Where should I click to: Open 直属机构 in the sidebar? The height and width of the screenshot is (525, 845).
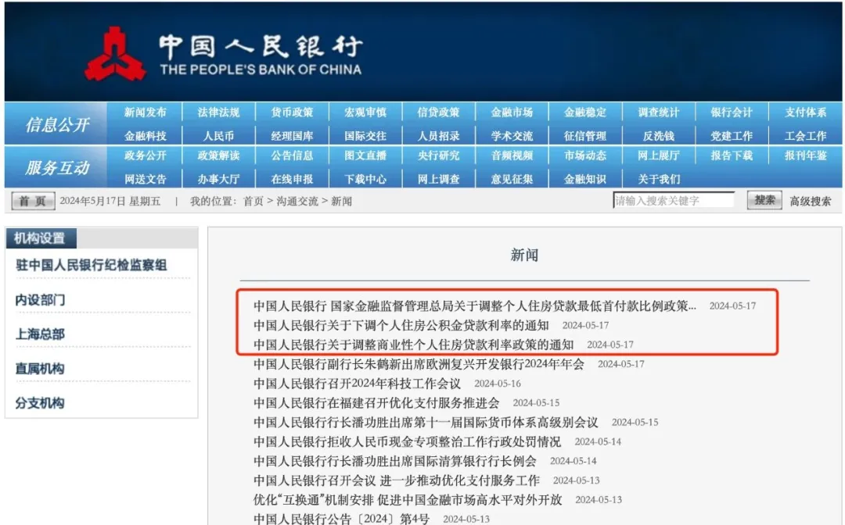click(x=40, y=369)
